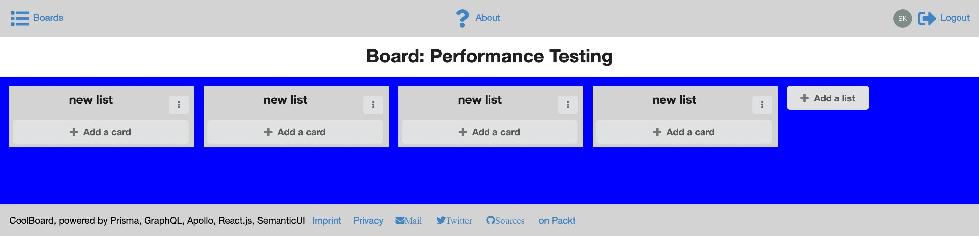Add a card to the third list
This screenshot has width=979, height=236.
coord(489,132)
